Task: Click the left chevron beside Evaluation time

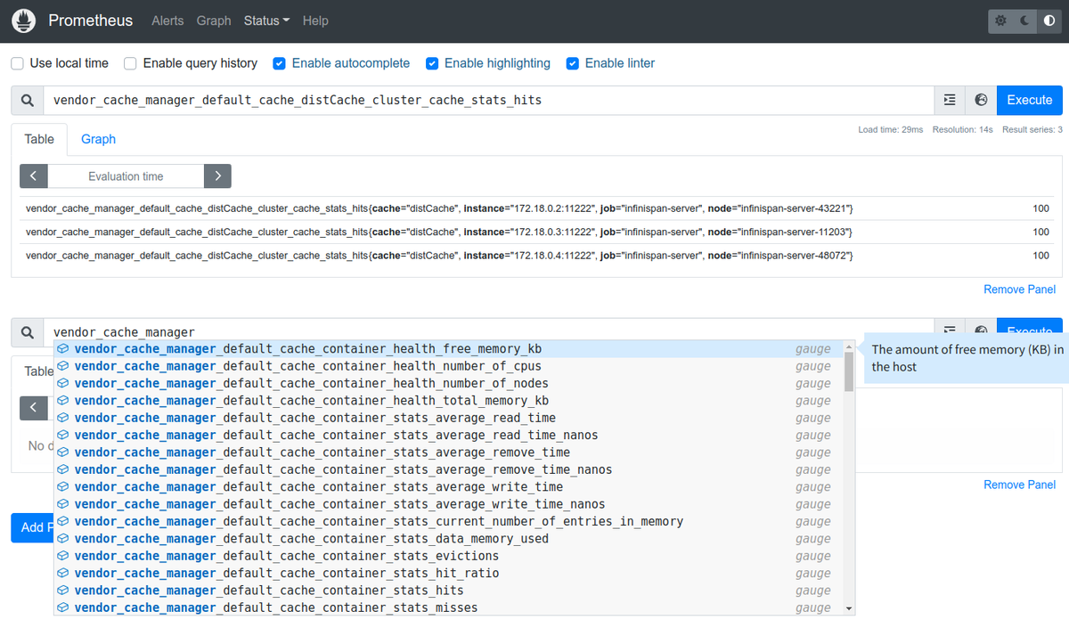Action: pos(33,175)
